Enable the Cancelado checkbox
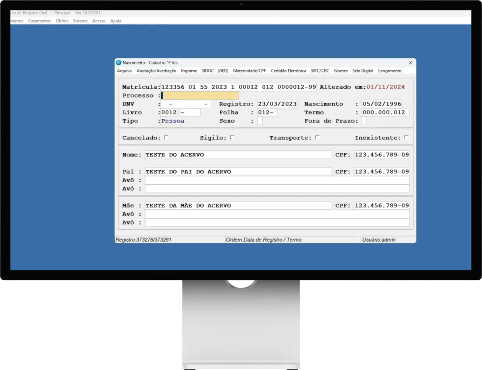The image size is (482, 370). pyautogui.click(x=166, y=137)
